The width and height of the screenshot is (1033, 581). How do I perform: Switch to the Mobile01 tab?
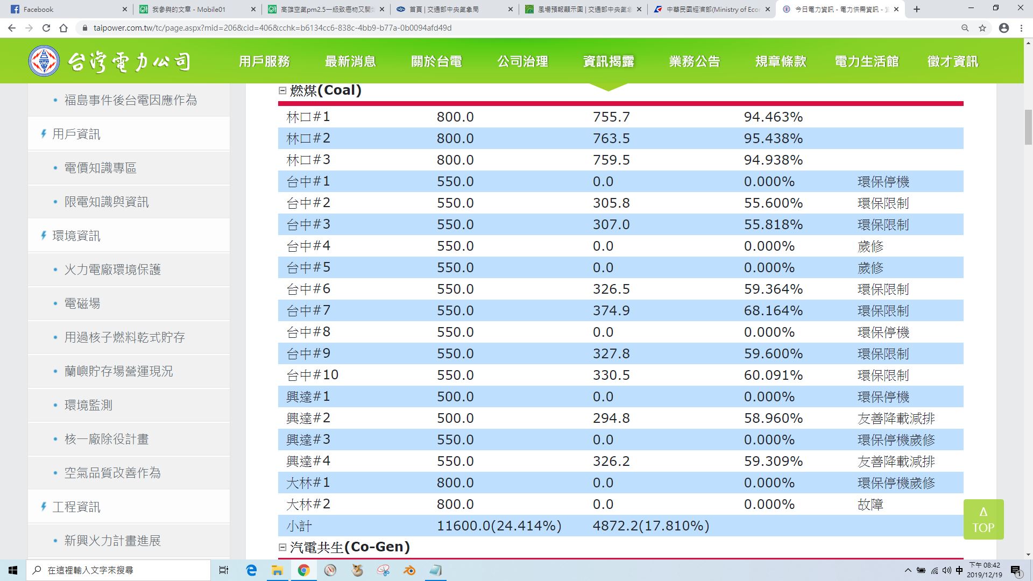[196, 9]
